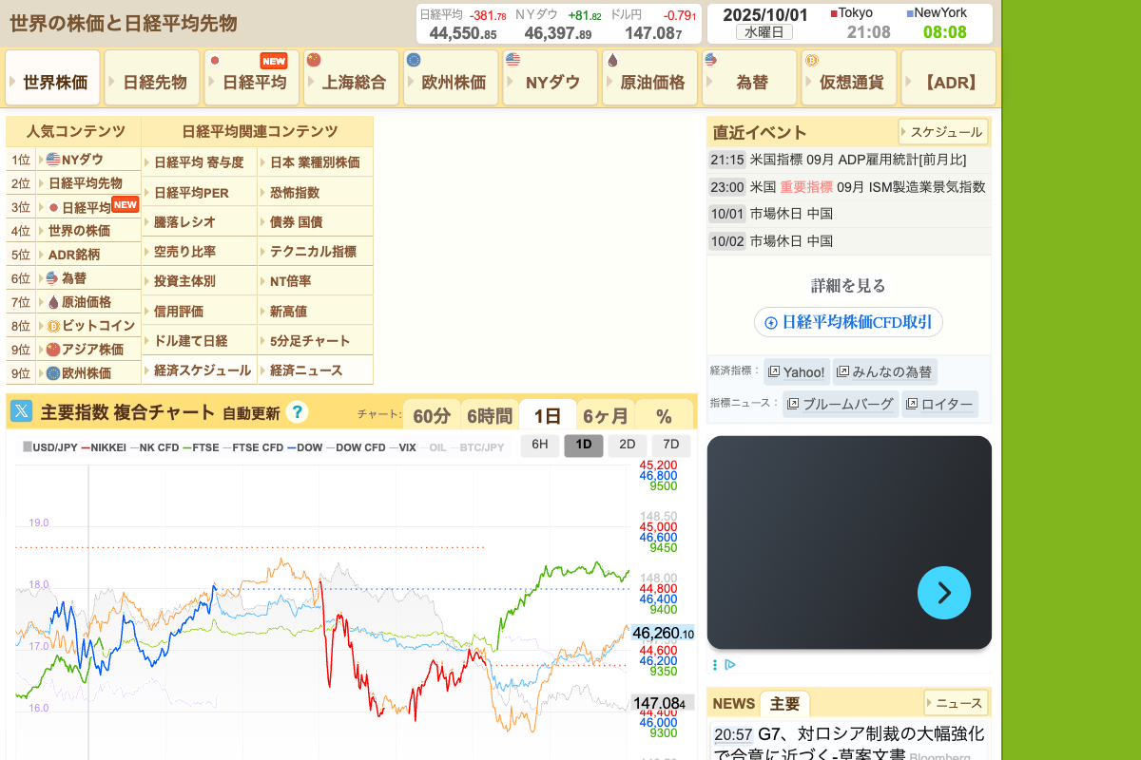Screen dimensions: 1141x760
Task: Click the AdChoices icon below the ad
Action: click(x=729, y=665)
